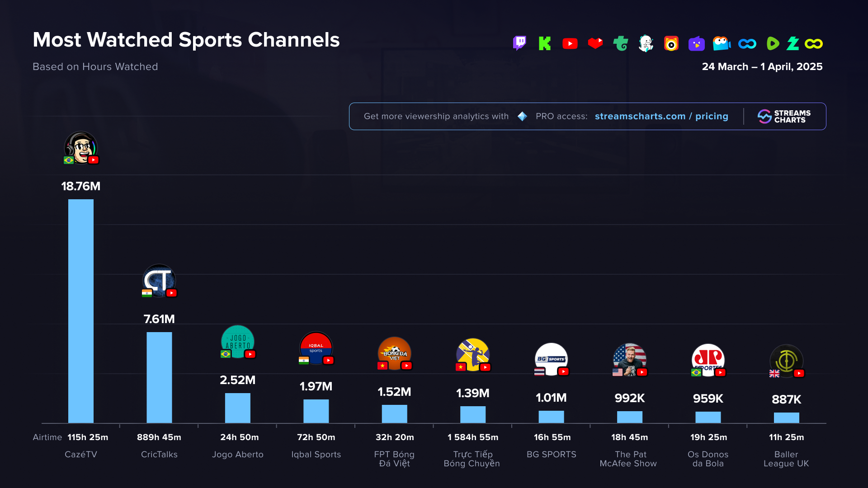Click the US flag on Pat McAfee avatar
868x488 pixels.
[x=618, y=372]
